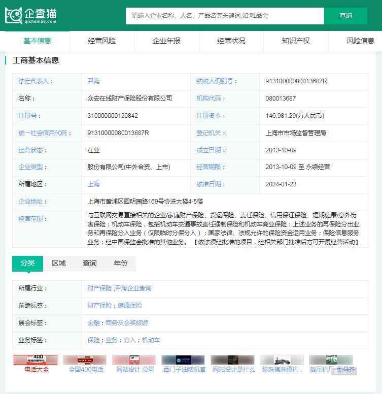Image resolution: width=382 pixels, height=394 pixels.
Task: Open the 企业年报 tab
Action: [166, 41]
